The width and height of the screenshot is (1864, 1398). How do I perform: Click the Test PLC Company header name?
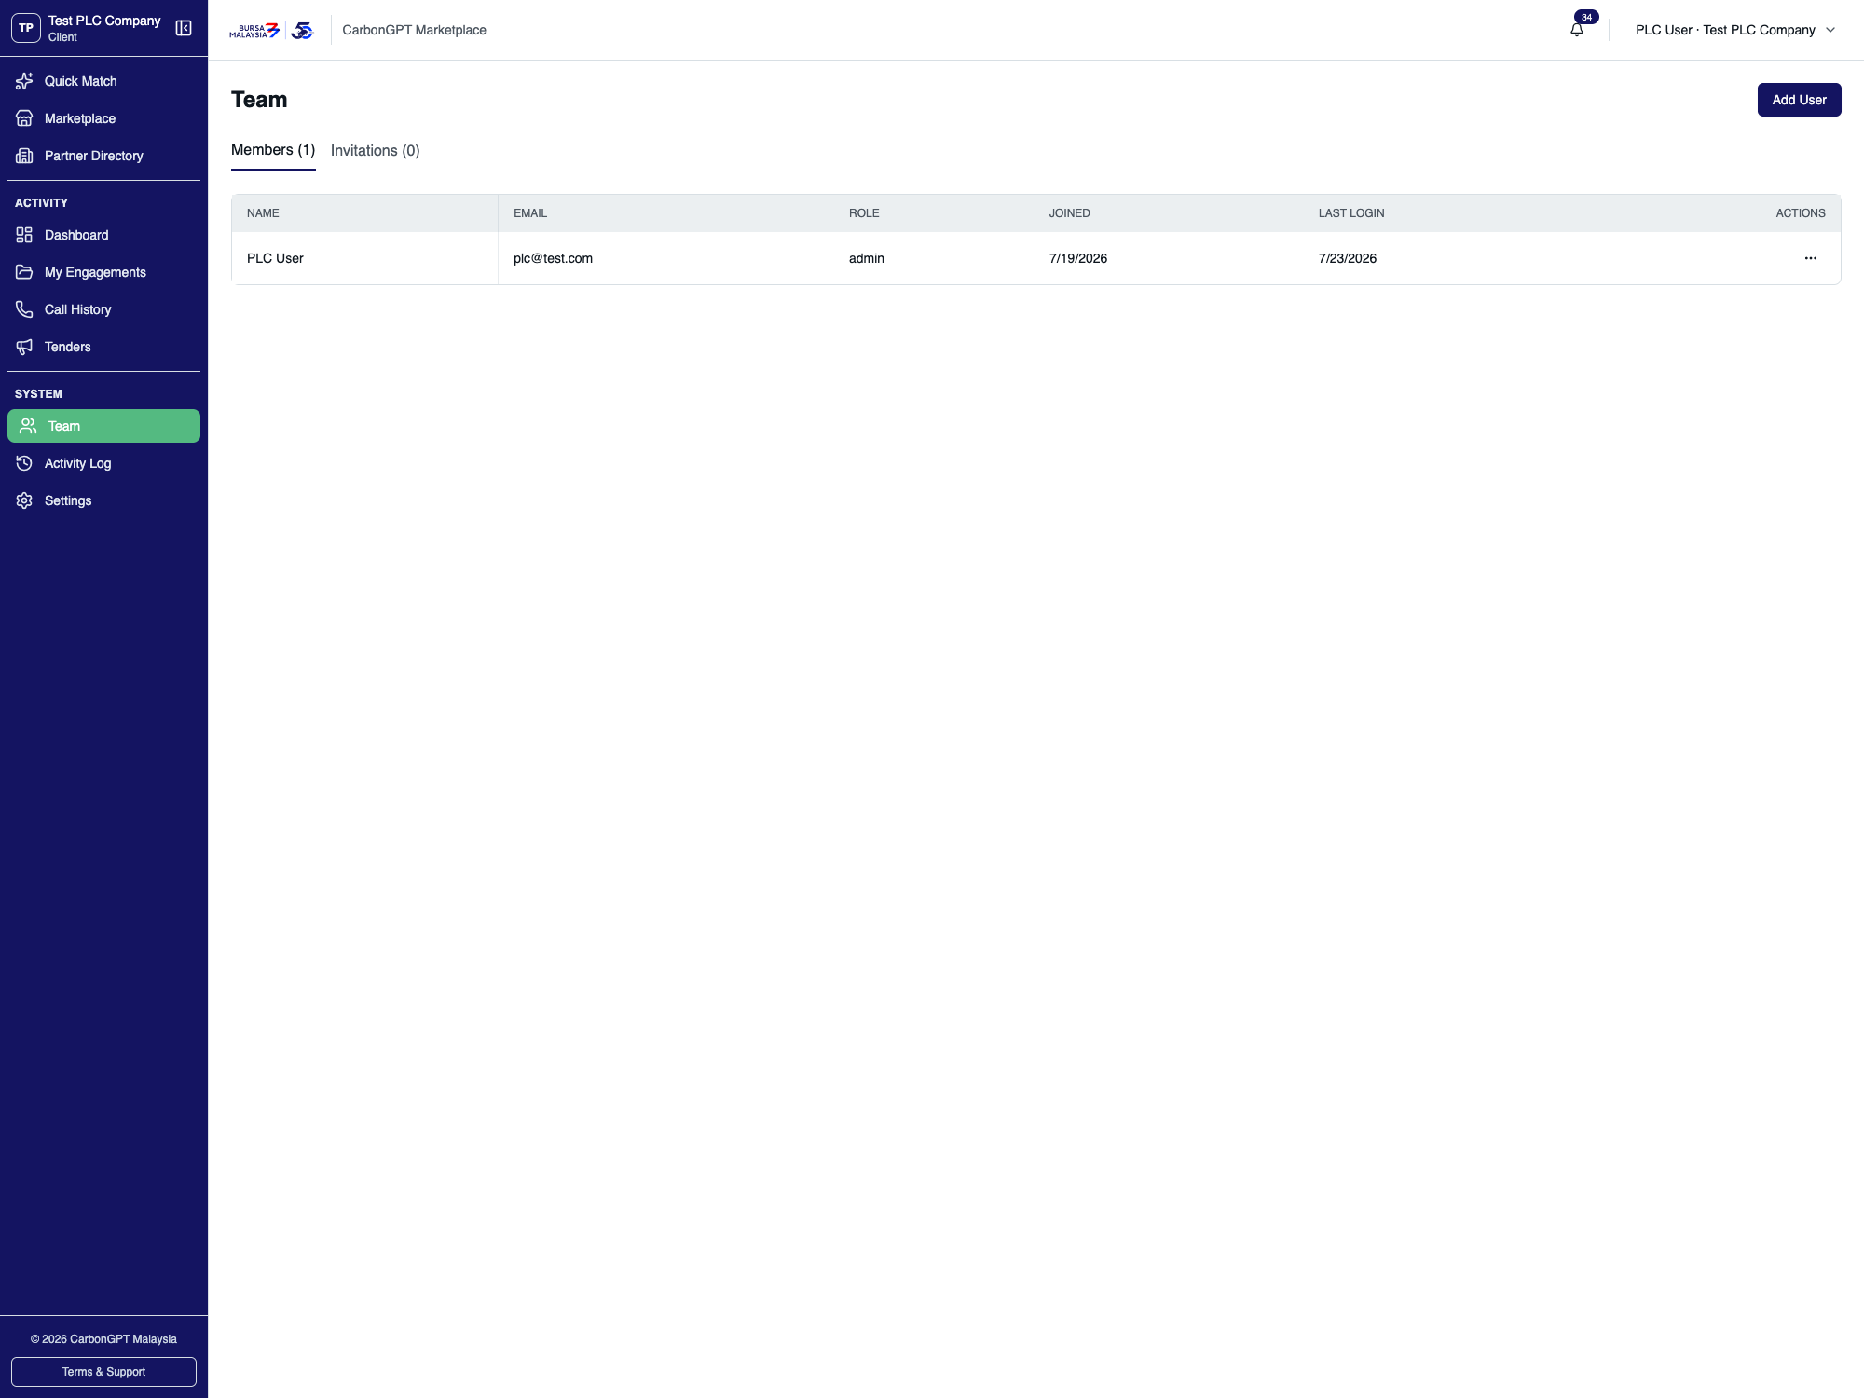pyautogui.click(x=104, y=21)
